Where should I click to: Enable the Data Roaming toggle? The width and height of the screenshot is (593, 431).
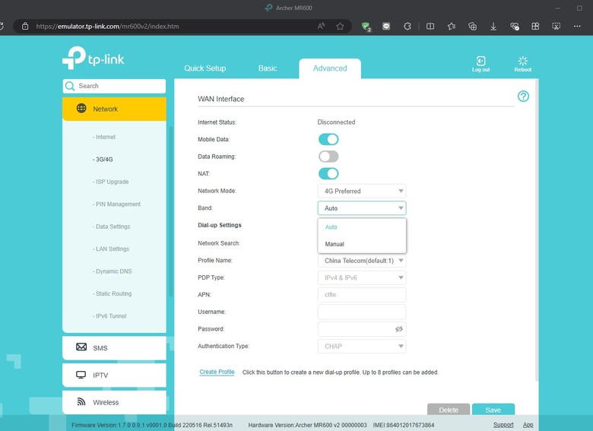pos(328,157)
